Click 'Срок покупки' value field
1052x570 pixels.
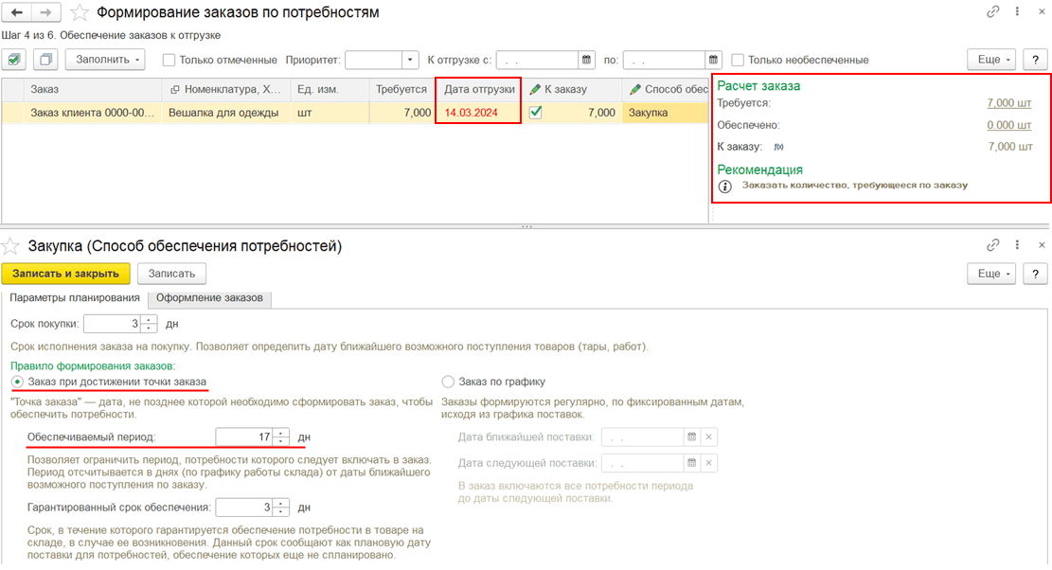click(x=112, y=324)
